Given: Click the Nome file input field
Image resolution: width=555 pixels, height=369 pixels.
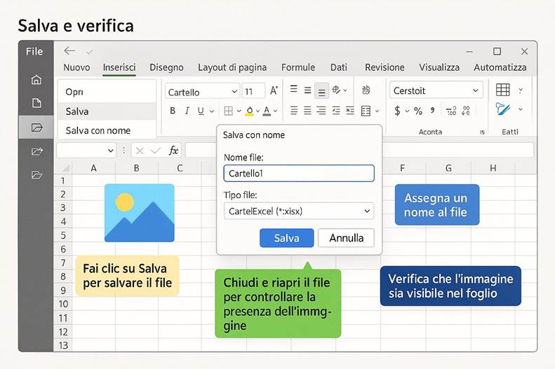Looking at the screenshot, I should 299,174.
